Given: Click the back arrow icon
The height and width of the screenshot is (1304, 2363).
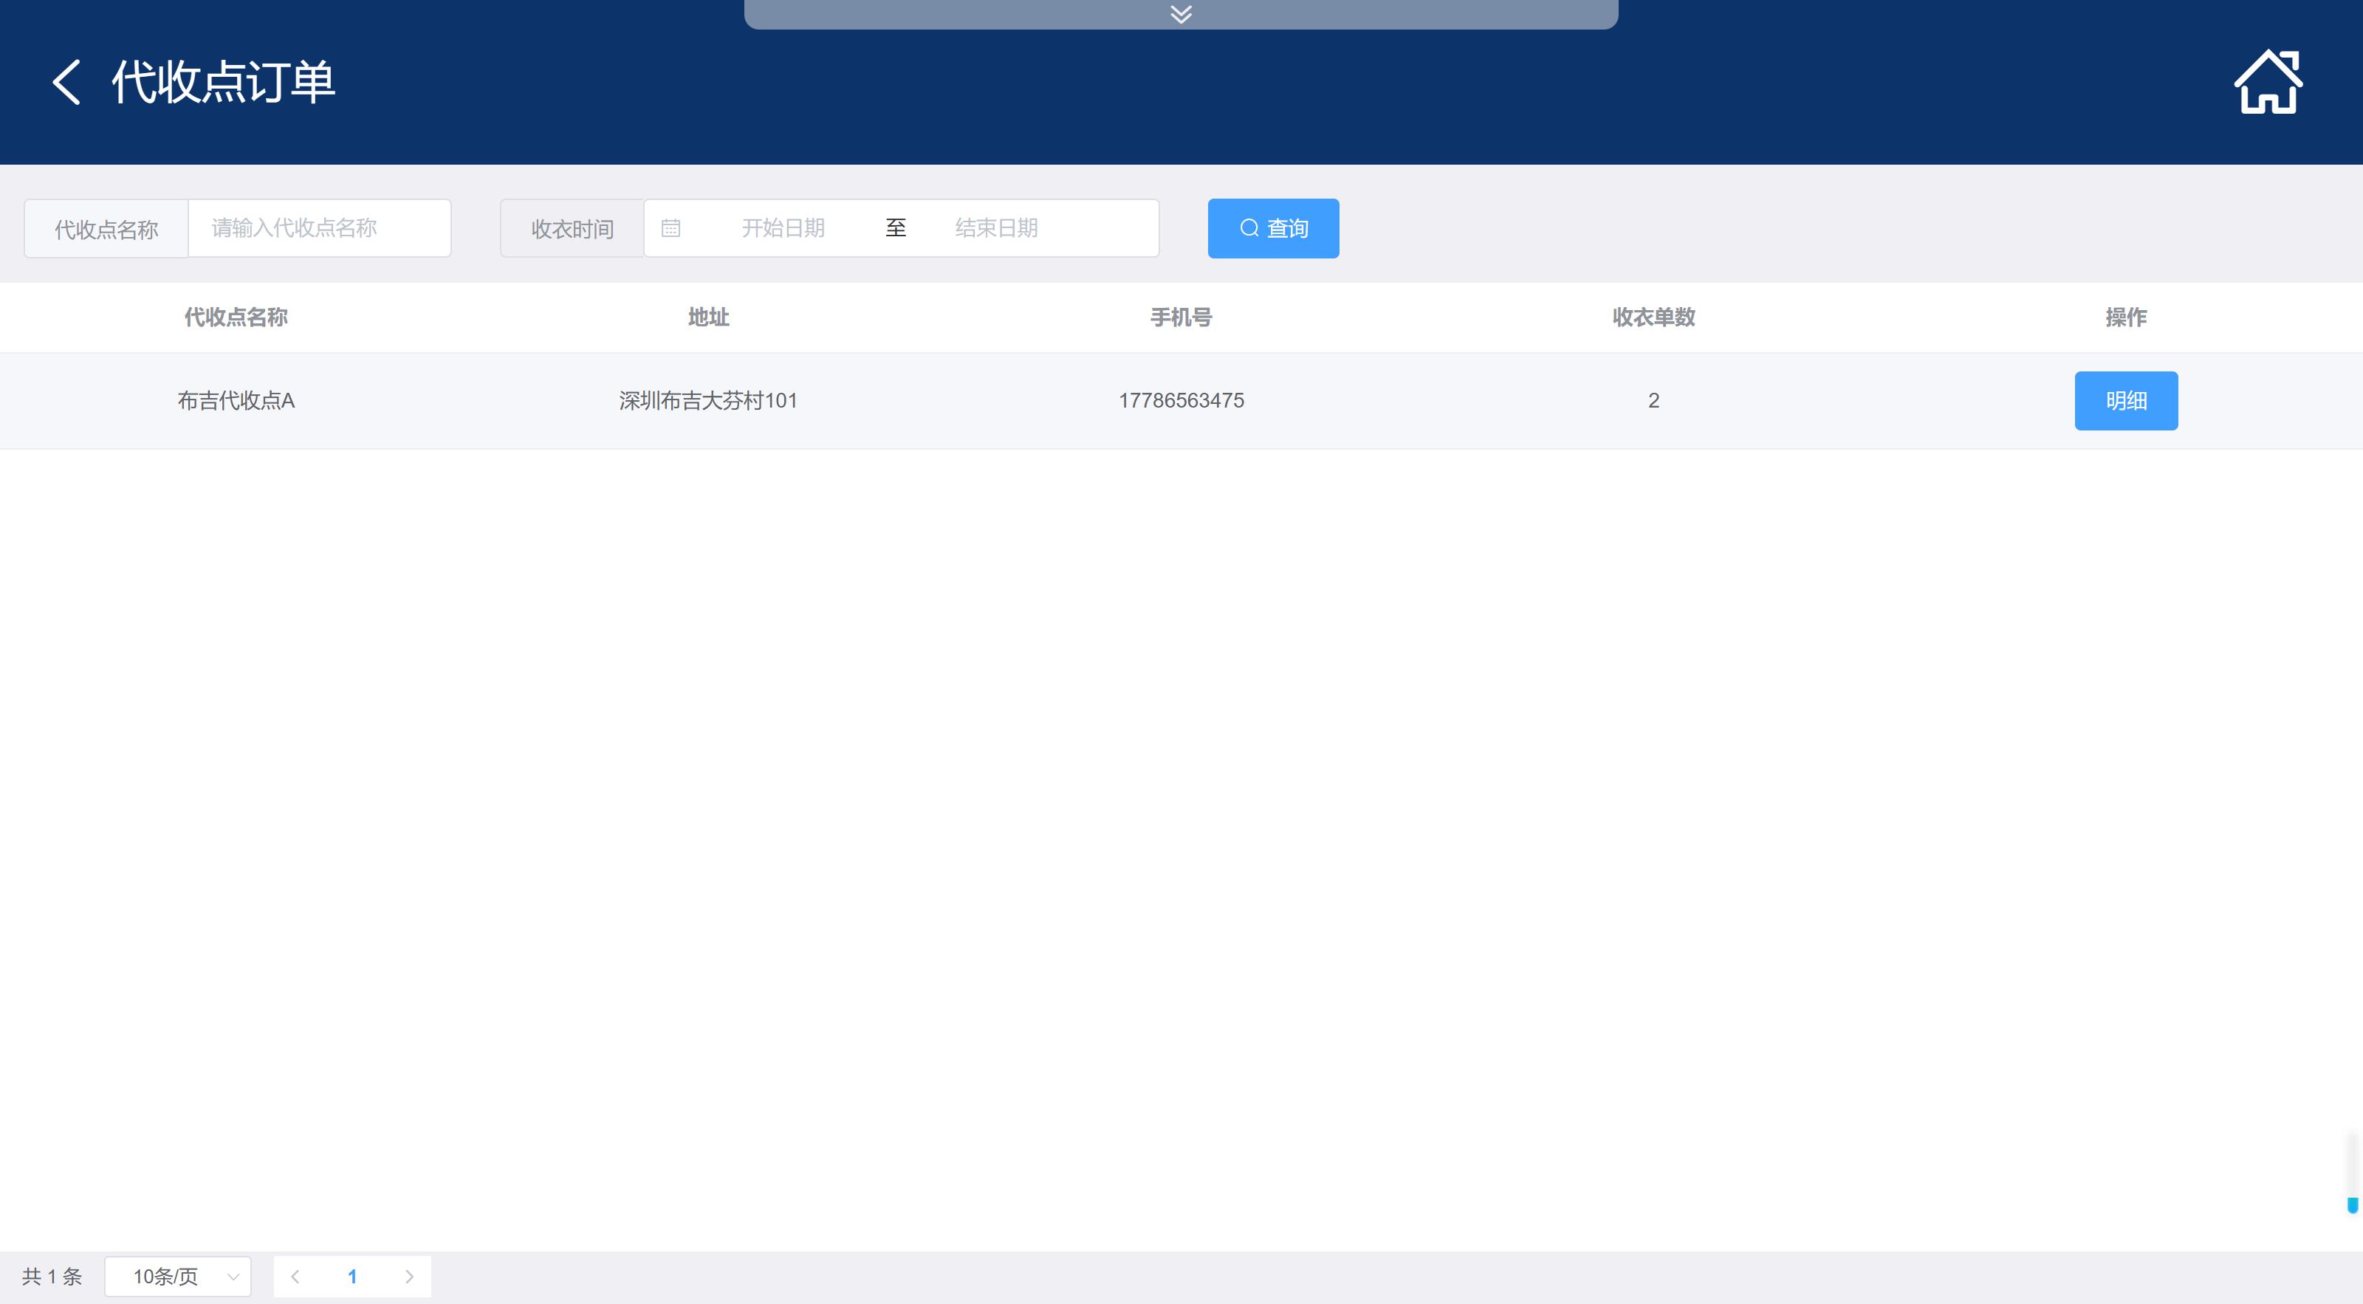Looking at the screenshot, I should click(66, 83).
